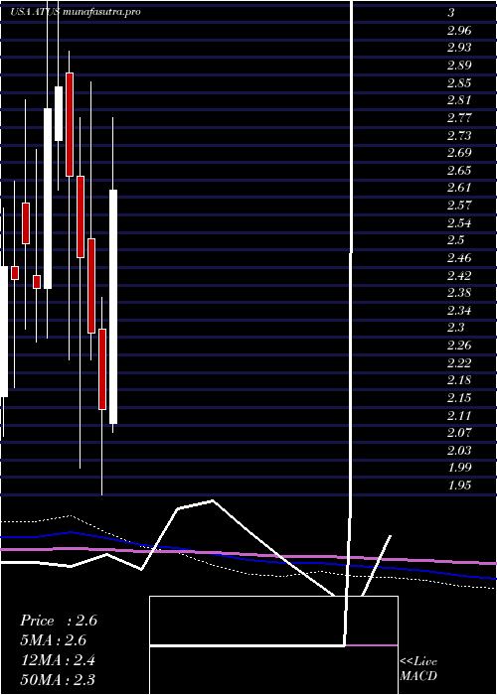Click the 2.46 price axis label
The height and width of the screenshot is (695, 497).
459,258
